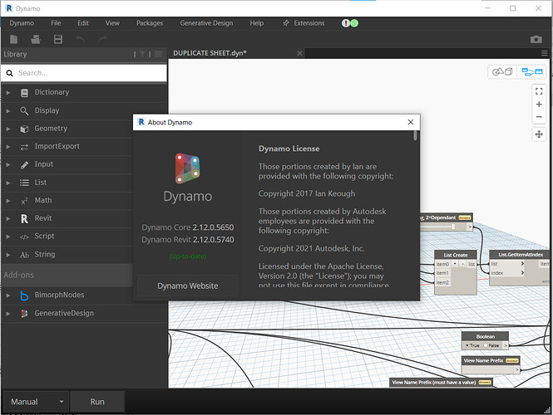Screen dimensions: 553x415
Task: Open the View menu
Action: (x=112, y=23)
